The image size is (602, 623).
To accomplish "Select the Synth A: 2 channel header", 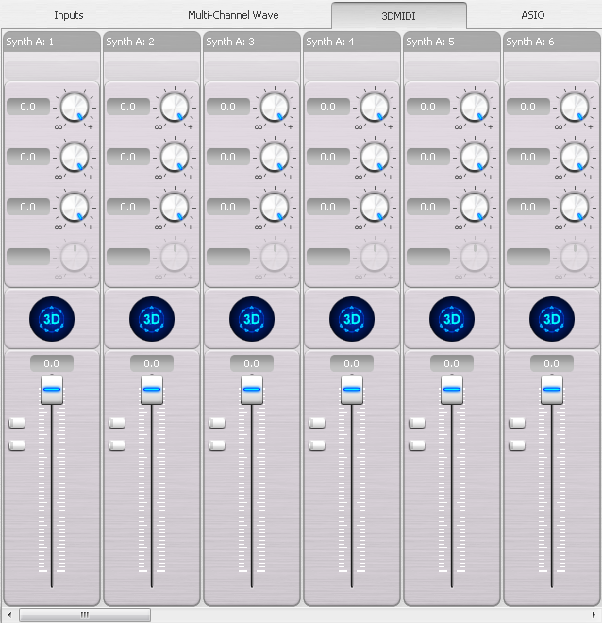I will click(x=152, y=42).
